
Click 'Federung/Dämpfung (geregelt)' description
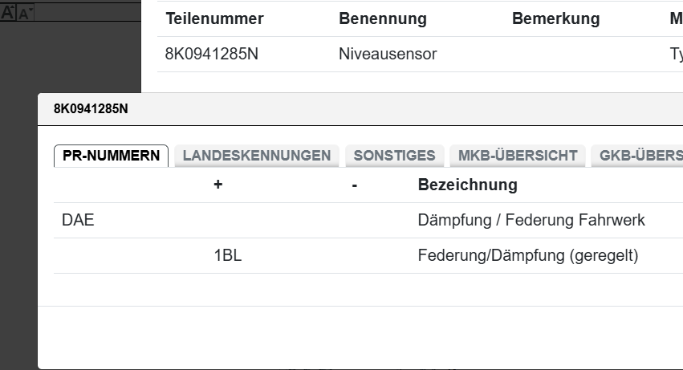click(527, 256)
